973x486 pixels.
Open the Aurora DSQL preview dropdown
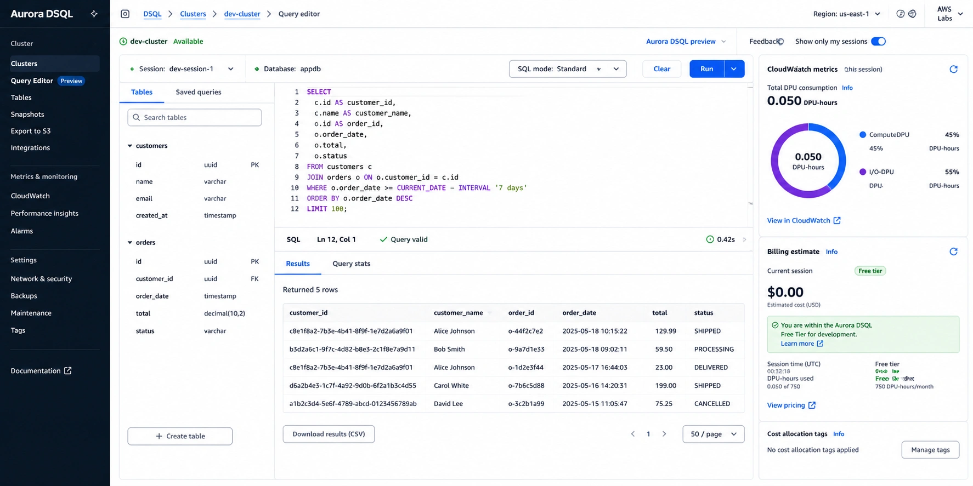[x=686, y=42]
